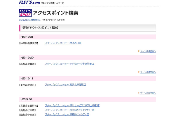
Task: Click 新着アクセスポイント情報 breadcrumb text
Action: point(54,20)
